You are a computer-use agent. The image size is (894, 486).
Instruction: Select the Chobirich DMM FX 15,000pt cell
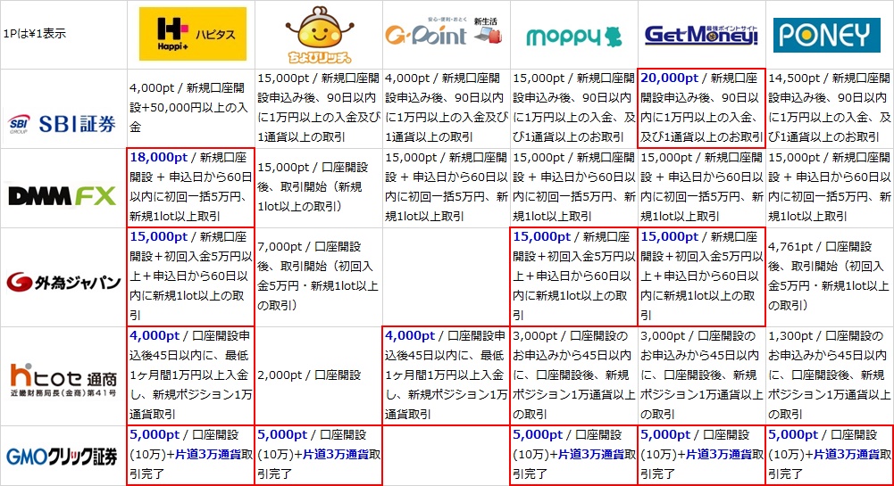coord(319,188)
